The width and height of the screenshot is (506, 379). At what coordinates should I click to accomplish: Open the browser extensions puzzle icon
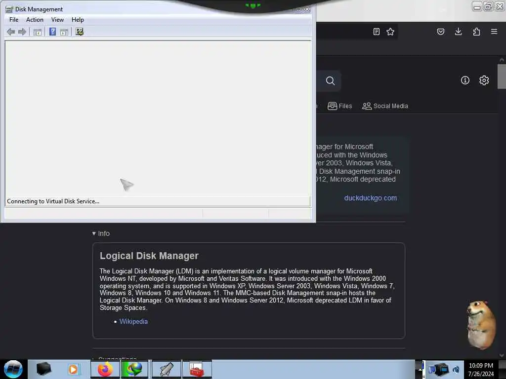(476, 32)
